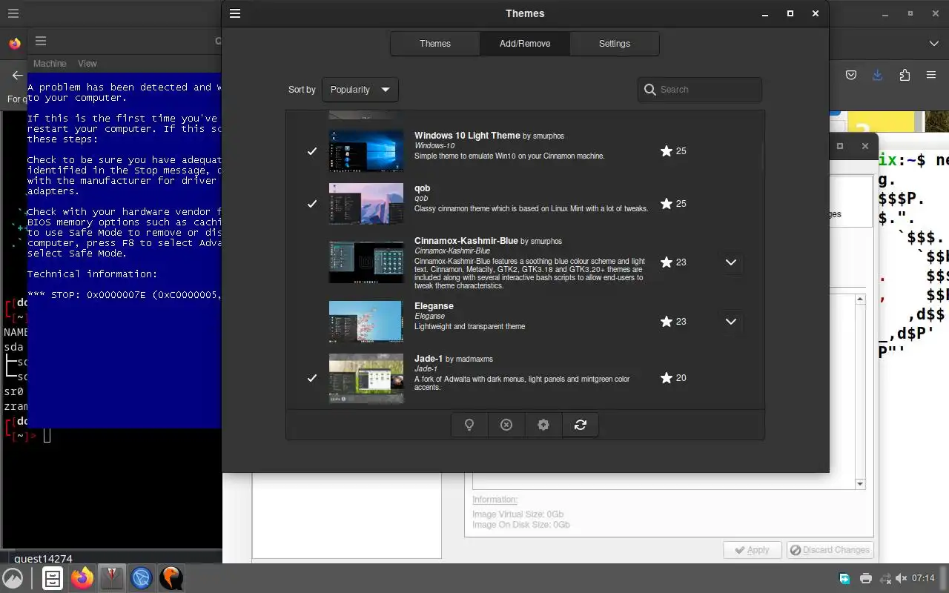
Task: Switch to the Add/Remove tab
Action: pyautogui.click(x=525, y=44)
